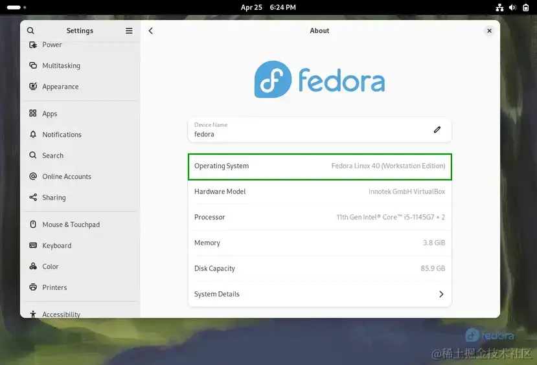
Task: Click the volume icon in top bar
Action: point(512,8)
